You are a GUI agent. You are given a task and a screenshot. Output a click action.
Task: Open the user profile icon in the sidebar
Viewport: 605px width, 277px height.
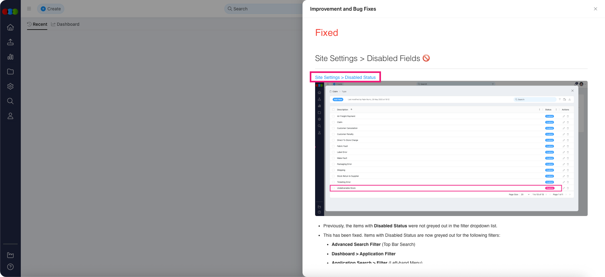[x=10, y=116]
